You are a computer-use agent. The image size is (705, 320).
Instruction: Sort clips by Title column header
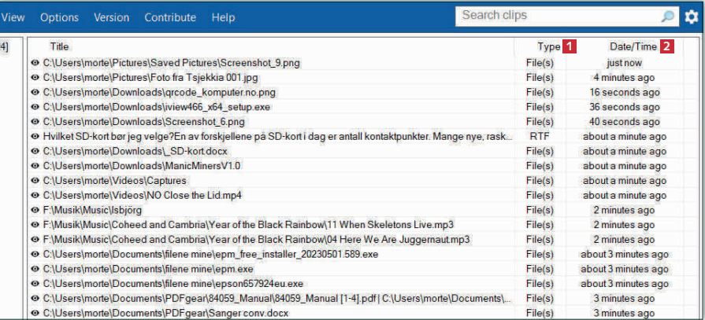tap(60, 46)
